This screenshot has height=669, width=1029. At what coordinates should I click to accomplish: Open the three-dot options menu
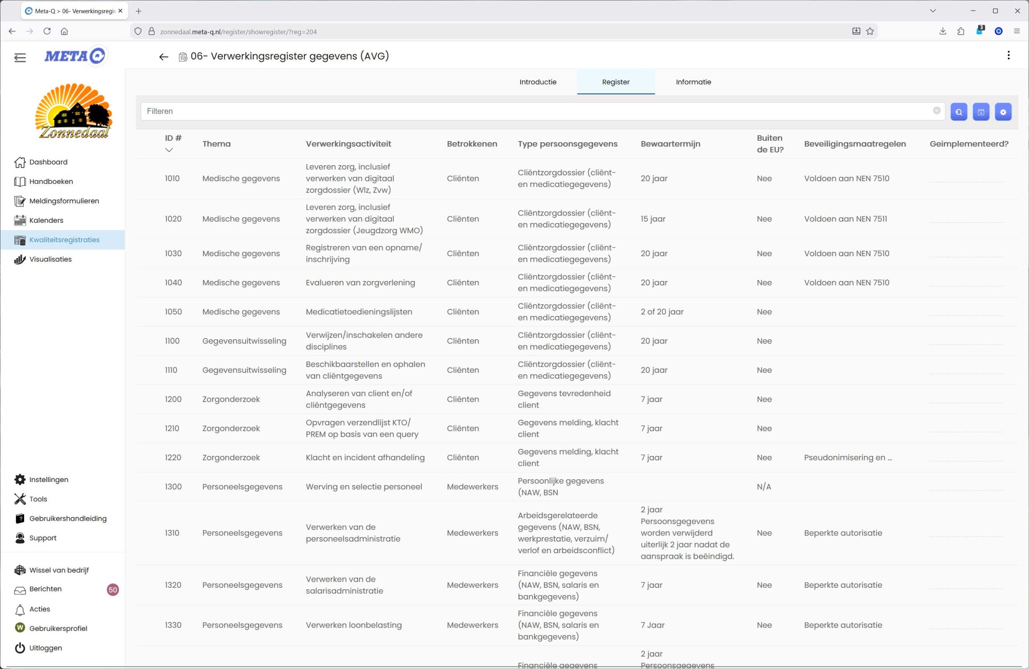pyautogui.click(x=1008, y=55)
